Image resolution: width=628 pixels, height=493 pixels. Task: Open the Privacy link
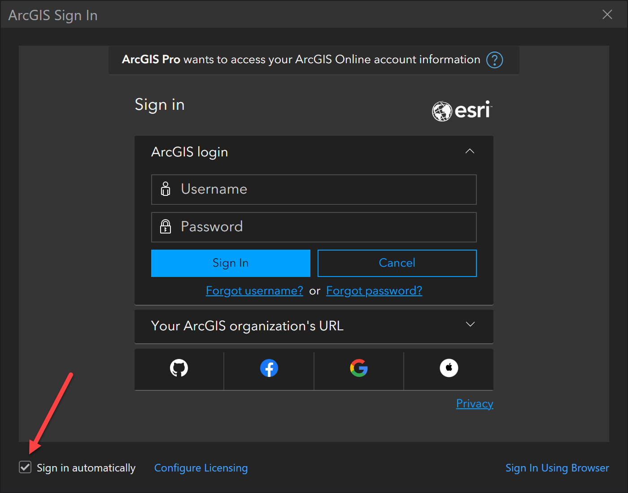[475, 403]
